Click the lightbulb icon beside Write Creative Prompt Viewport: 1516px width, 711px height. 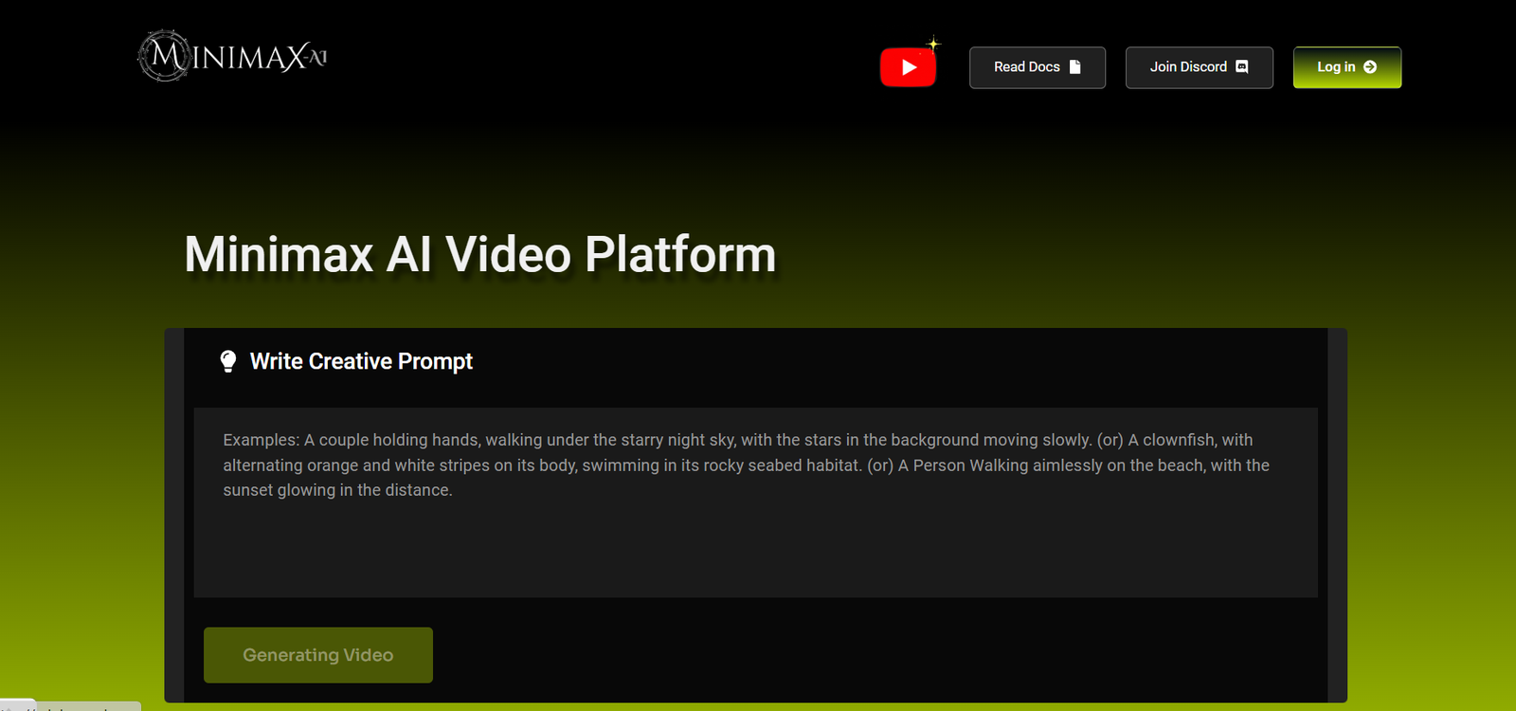point(228,361)
